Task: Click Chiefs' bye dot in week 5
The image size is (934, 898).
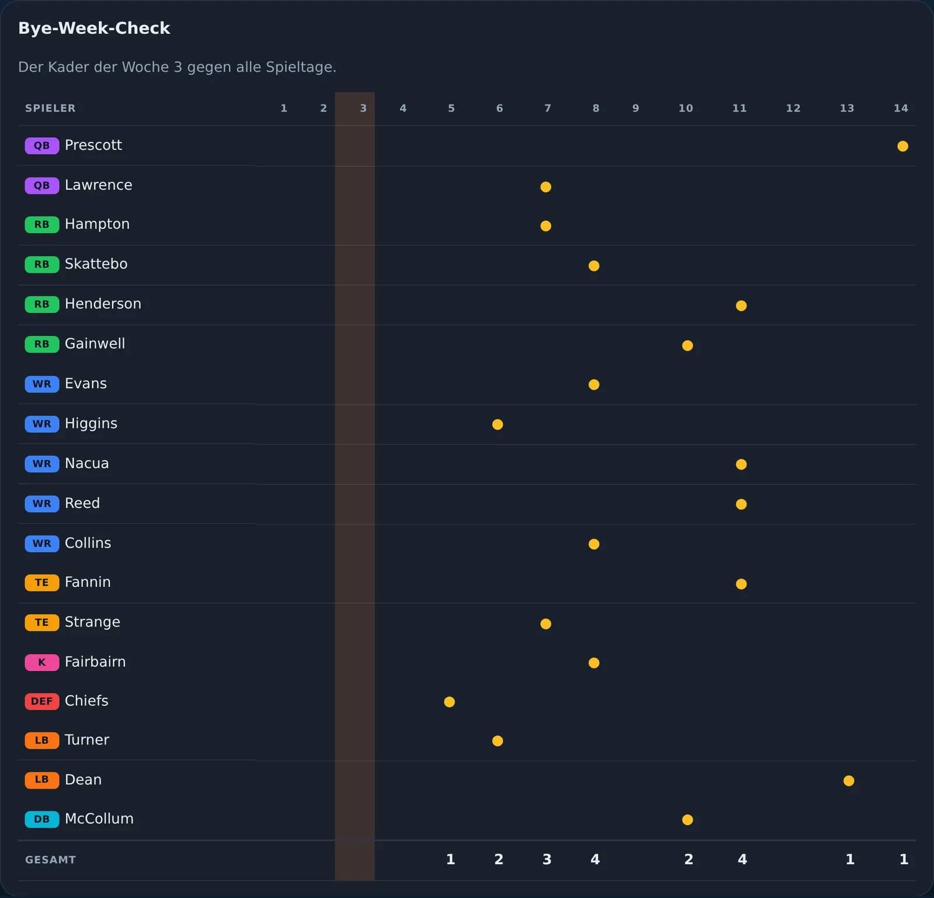Action: pos(449,702)
